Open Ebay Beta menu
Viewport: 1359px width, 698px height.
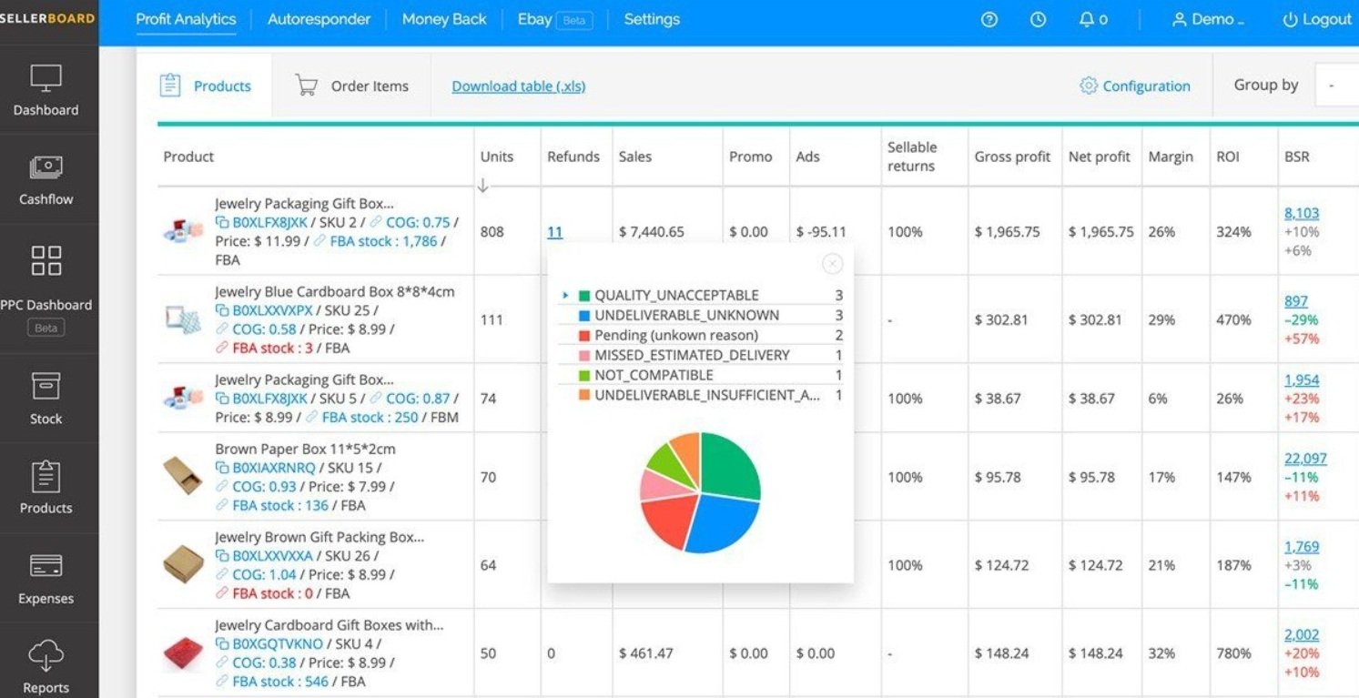pyautogui.click(x=554, y=19)
